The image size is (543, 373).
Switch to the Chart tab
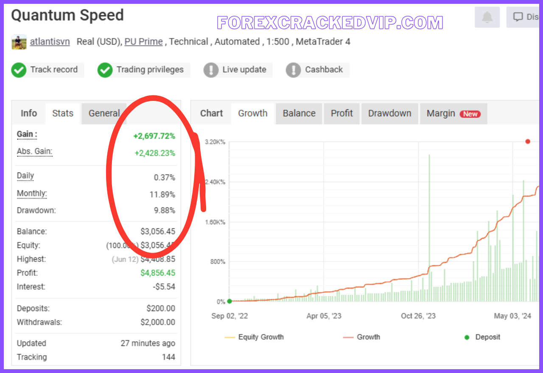click(x=211, y=113)
